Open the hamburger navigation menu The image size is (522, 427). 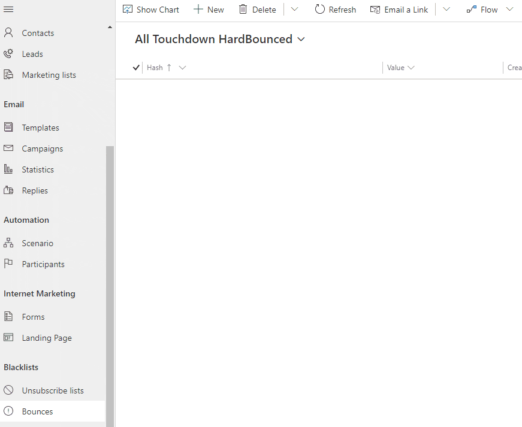[x=9, y=9]
